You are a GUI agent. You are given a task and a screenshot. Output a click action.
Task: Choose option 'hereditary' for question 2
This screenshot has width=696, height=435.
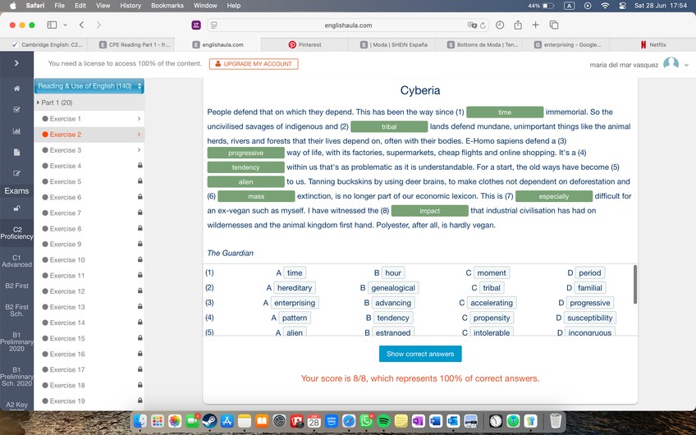(295, 288)
